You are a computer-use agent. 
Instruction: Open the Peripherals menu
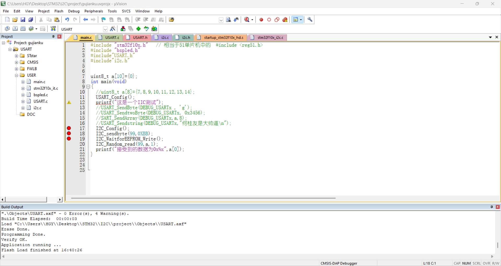tap(94, 11)
